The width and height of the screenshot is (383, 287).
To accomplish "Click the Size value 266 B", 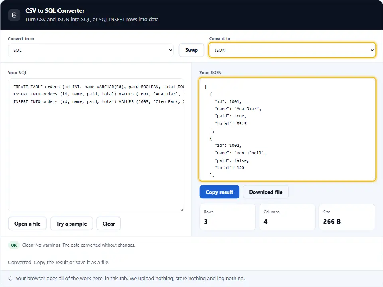I will pyautogui.click(x=332, y=221).
